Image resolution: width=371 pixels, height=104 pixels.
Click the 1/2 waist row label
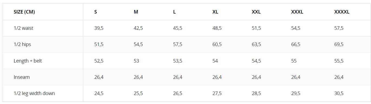[x=24, y=28]
